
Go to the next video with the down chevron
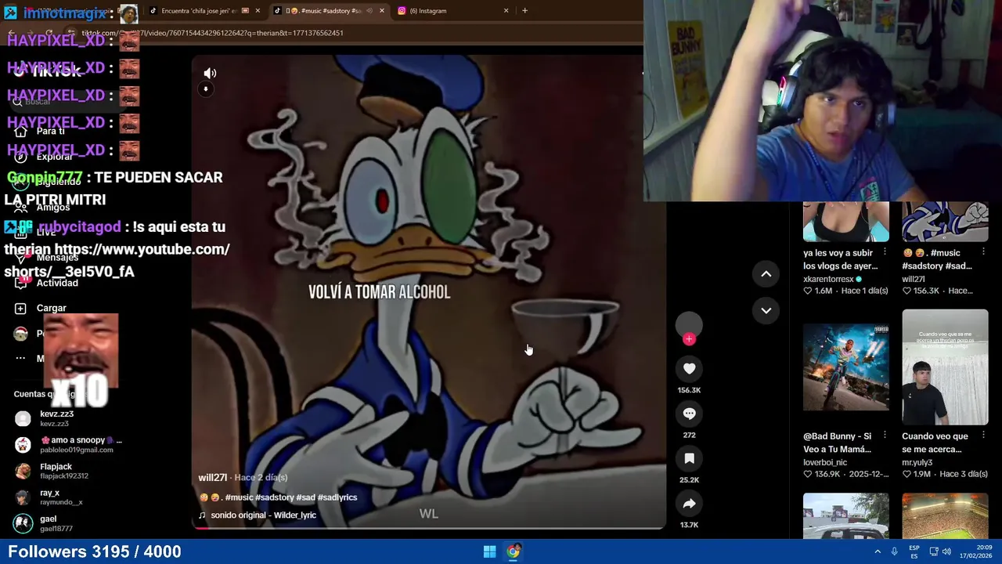[x=766, y=310]
